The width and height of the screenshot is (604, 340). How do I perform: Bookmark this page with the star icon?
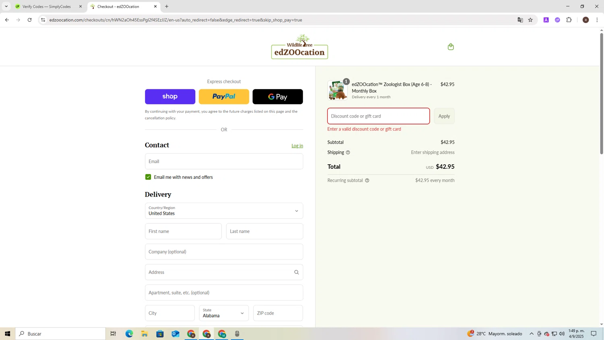(530, 20)
